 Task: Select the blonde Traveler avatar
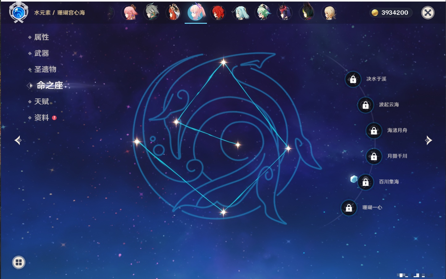click(329, 13)
